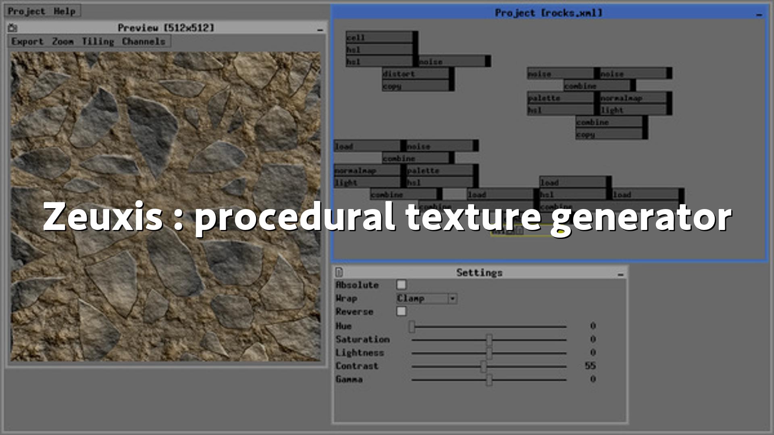Click the Contrast slider handle
This screenshot has height=435, width=774.
(x=483, y=367)
